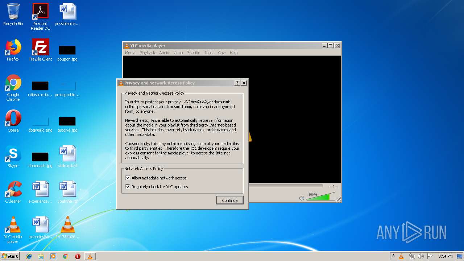Switch to VLC taskbar button
This screenshot has width=464, height=261.
(x=90, y=256)
